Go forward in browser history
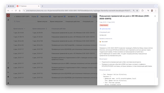Viewport: 164px width, 93px height. pos(12,11)
